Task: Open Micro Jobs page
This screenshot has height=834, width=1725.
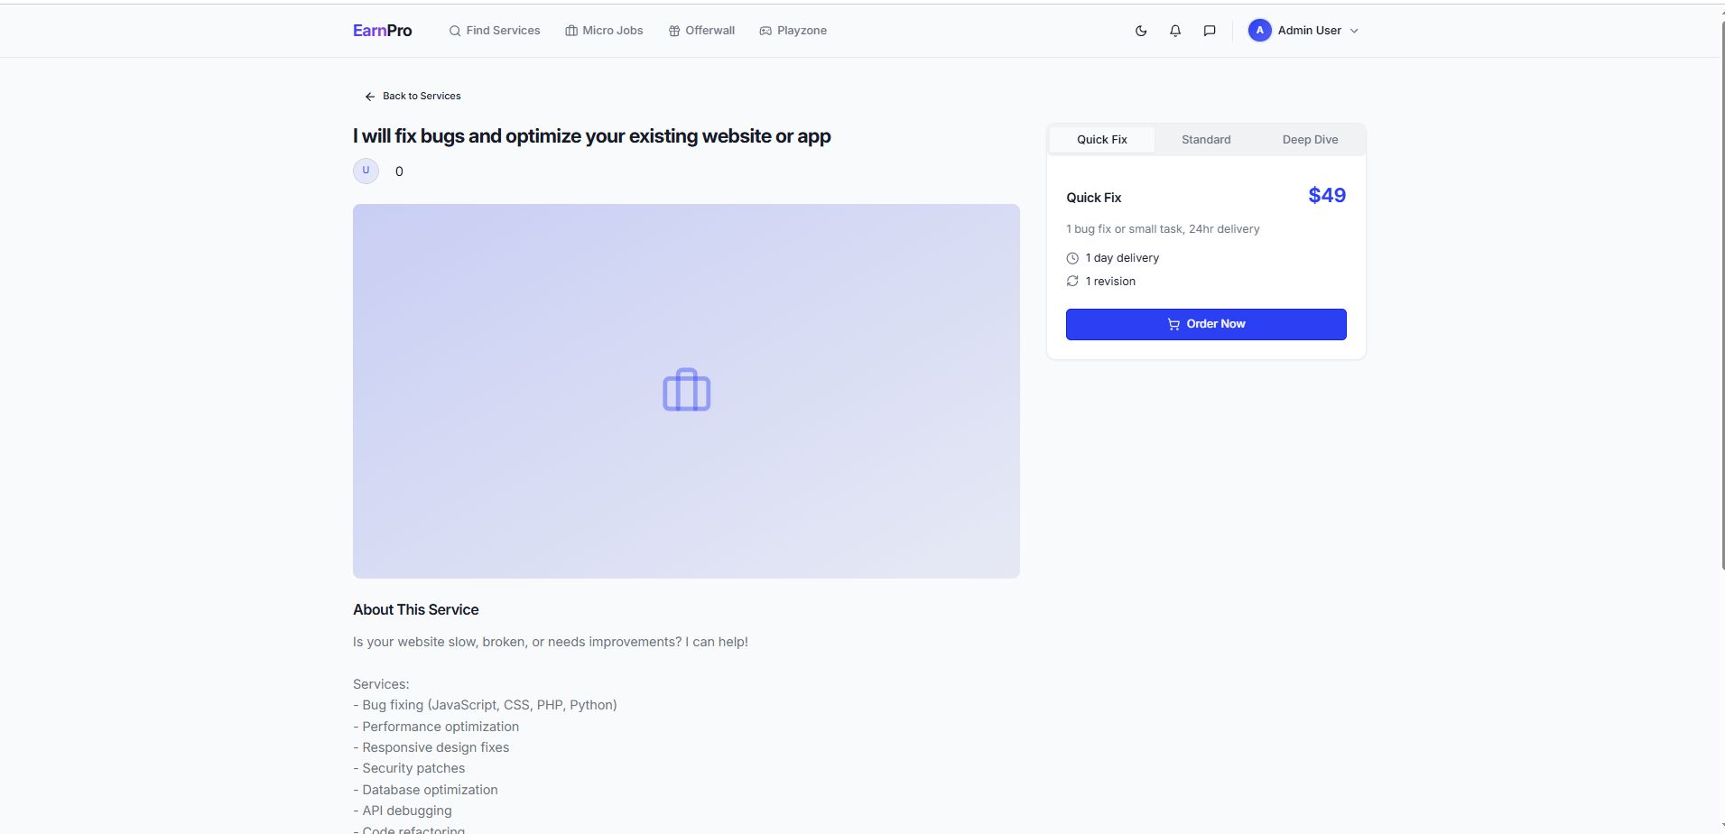Action: tap(604, 31)
